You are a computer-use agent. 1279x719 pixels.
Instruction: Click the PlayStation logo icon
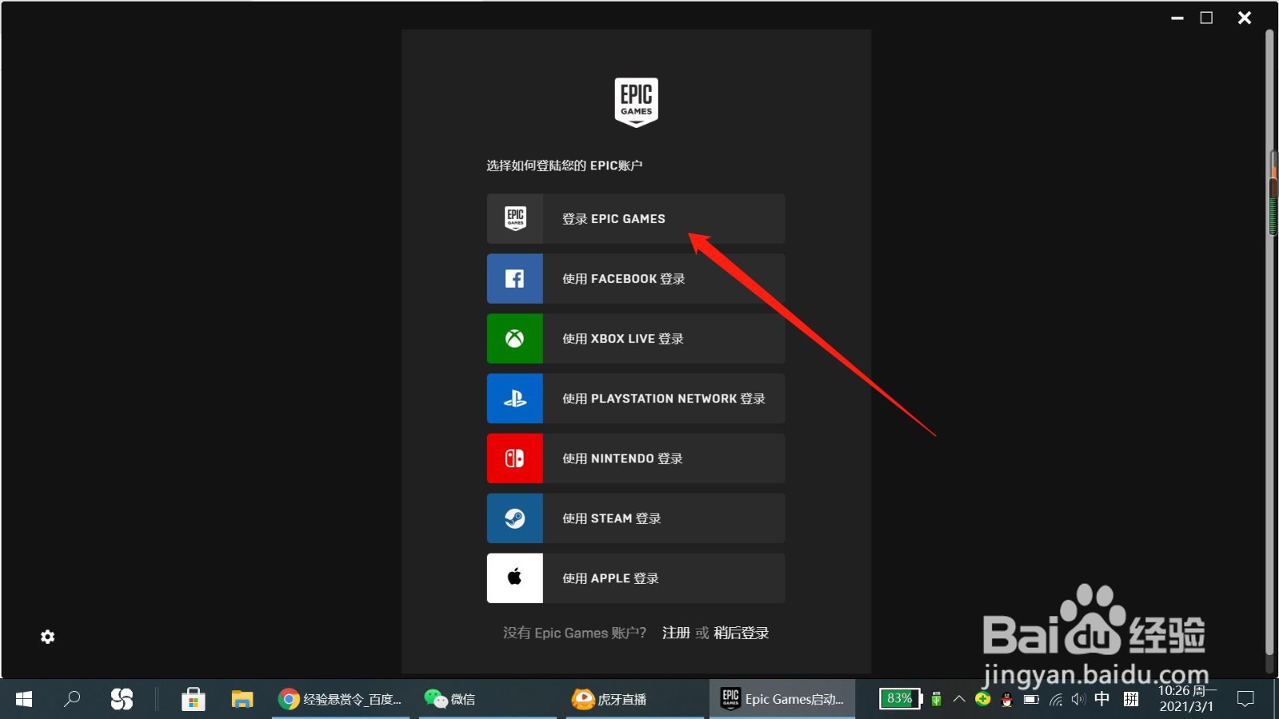515,399
